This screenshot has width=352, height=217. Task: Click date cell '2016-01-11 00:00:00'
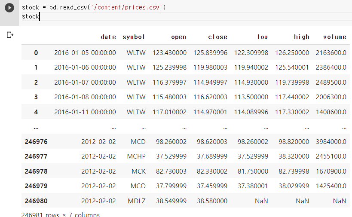point(85,112)
